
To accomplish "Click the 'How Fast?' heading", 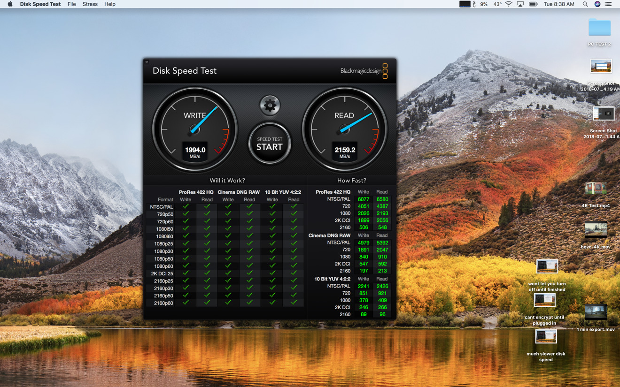I will (x=352, y=181).
